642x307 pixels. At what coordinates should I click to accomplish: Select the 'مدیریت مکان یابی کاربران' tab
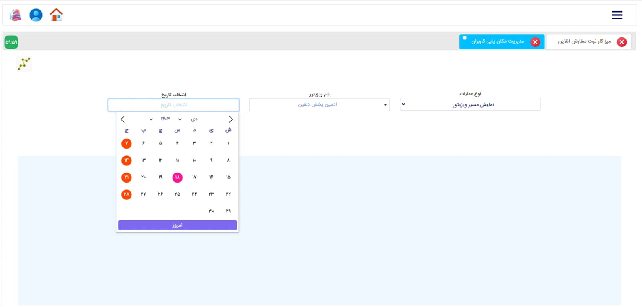click(x=498, y=42)
